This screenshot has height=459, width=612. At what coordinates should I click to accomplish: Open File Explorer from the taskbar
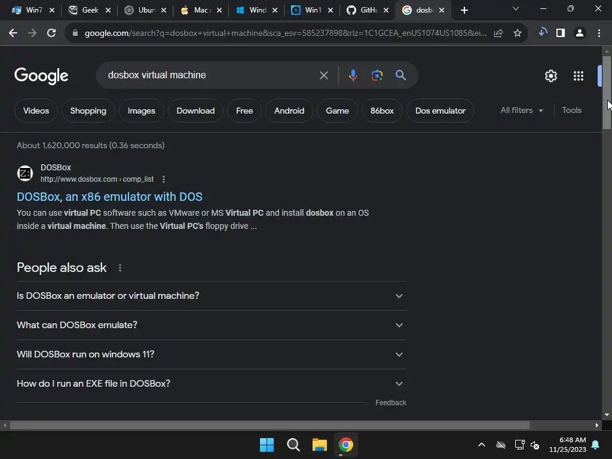pyautogui.click(x=319, y=445)
